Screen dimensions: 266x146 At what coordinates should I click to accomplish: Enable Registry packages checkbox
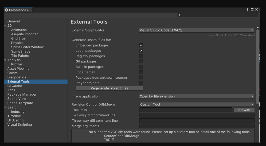(141, 56)
